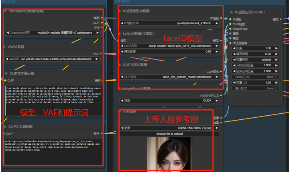Image resolution: width=289 pixels, height=172 pixels.
Task: Click the choose file to upload button
Action: [170, 133]
